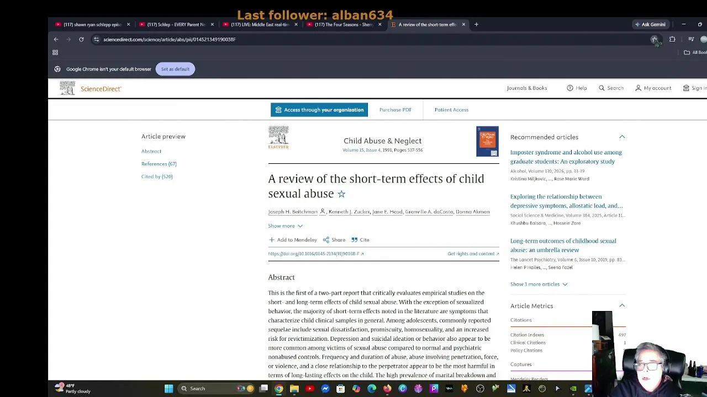707x397 pixels.
Task: Open Volume 15, Issue 4 link
Action: [362, 150]
